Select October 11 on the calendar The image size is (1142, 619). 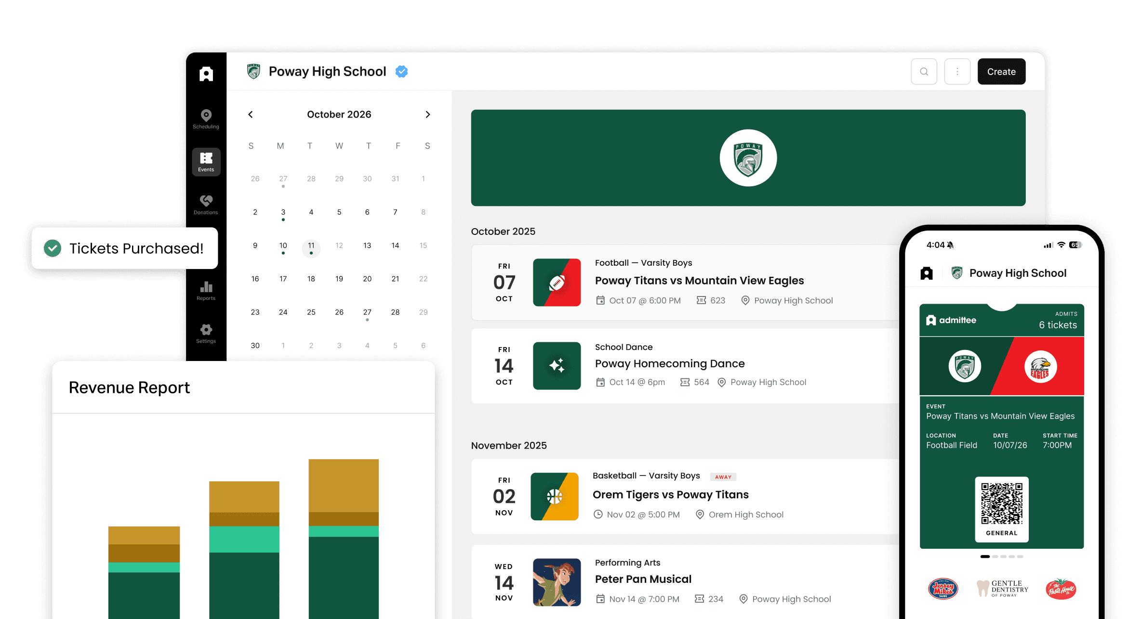(311, 246)
